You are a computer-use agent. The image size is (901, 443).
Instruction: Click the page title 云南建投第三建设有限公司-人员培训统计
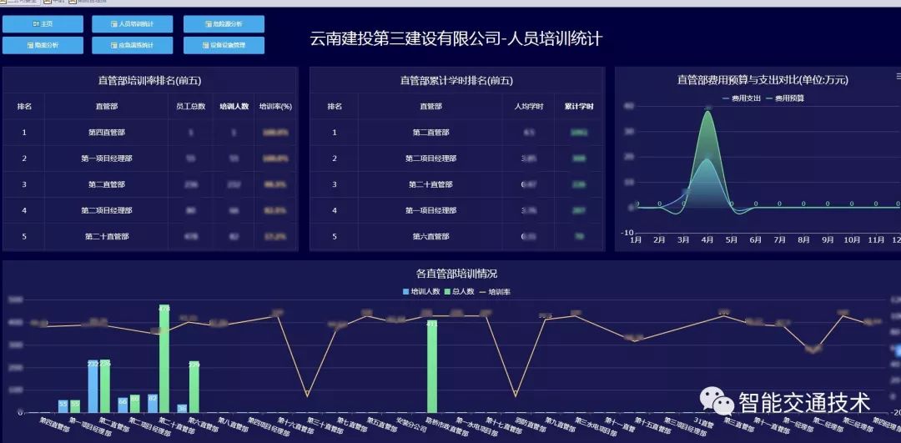456,39
